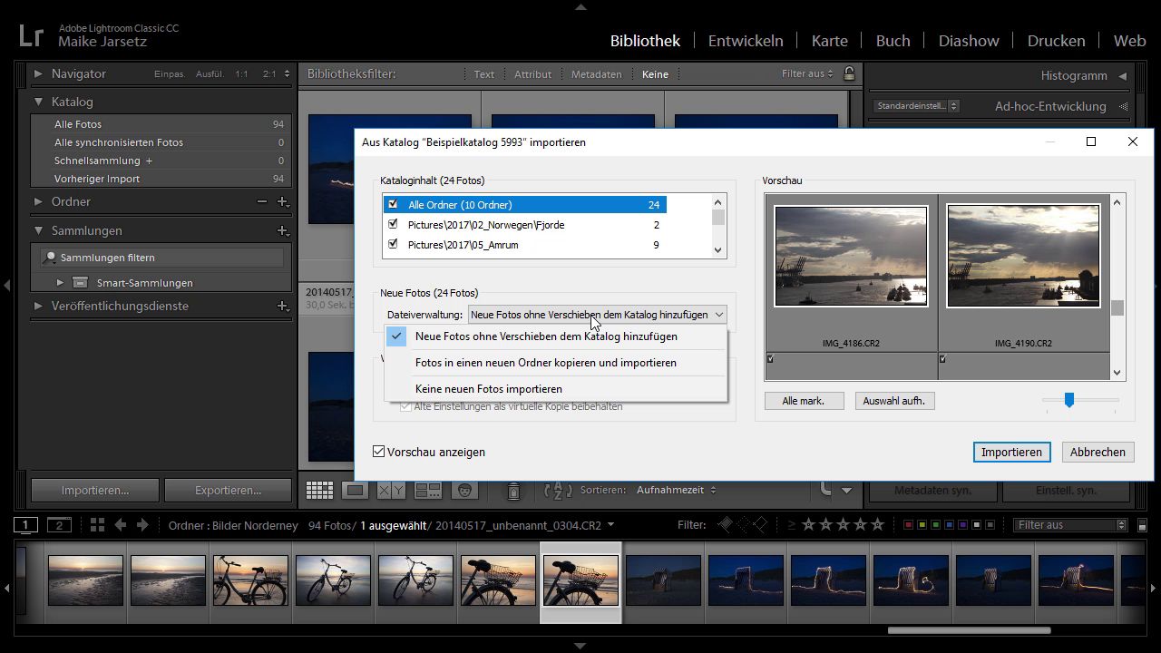Click Sammlungen filtern search field

coord(161,258)
